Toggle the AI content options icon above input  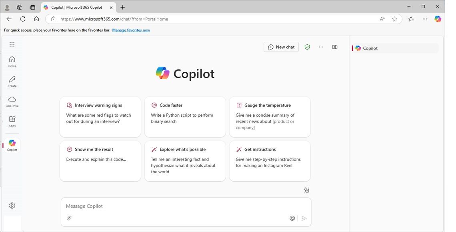coord(306,190)
